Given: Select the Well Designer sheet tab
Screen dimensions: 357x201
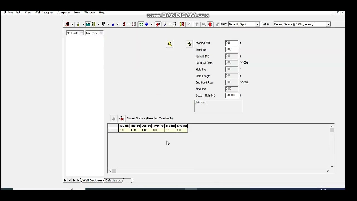Looking at the screenshot, I should tap(92, 181).
